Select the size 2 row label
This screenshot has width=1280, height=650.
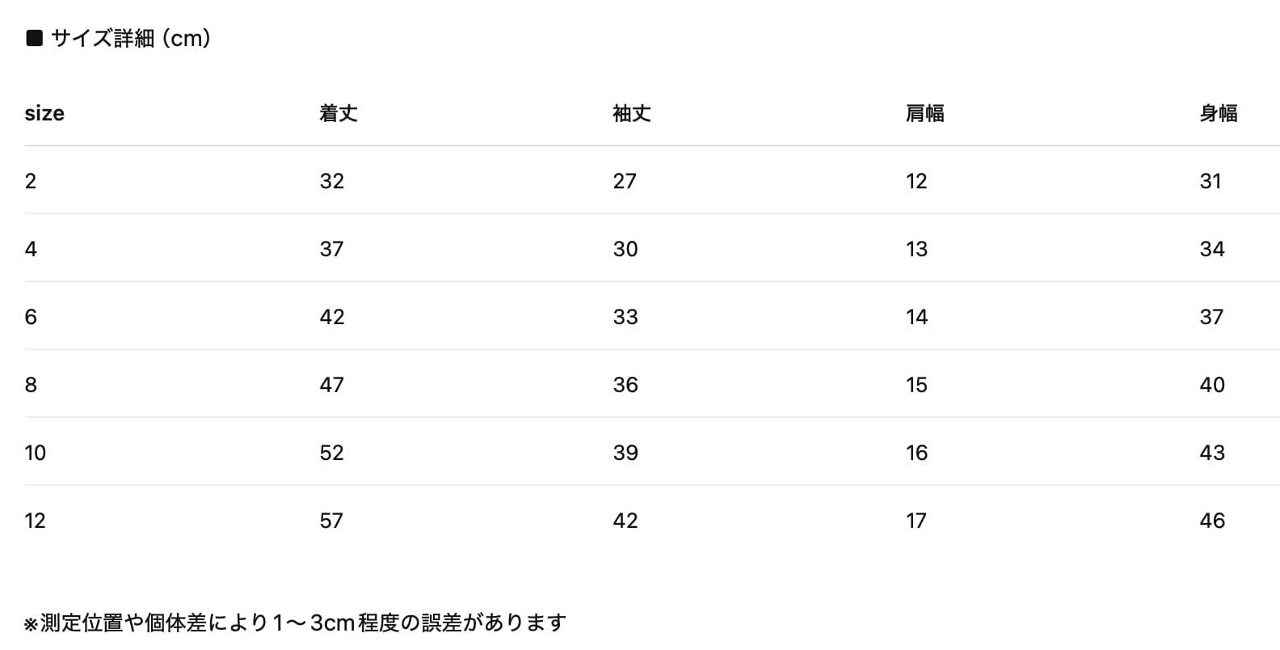tap(31, 181)
